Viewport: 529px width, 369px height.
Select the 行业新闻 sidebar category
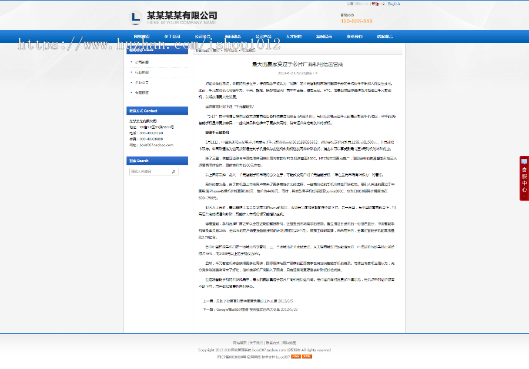[x=142, y=72]
